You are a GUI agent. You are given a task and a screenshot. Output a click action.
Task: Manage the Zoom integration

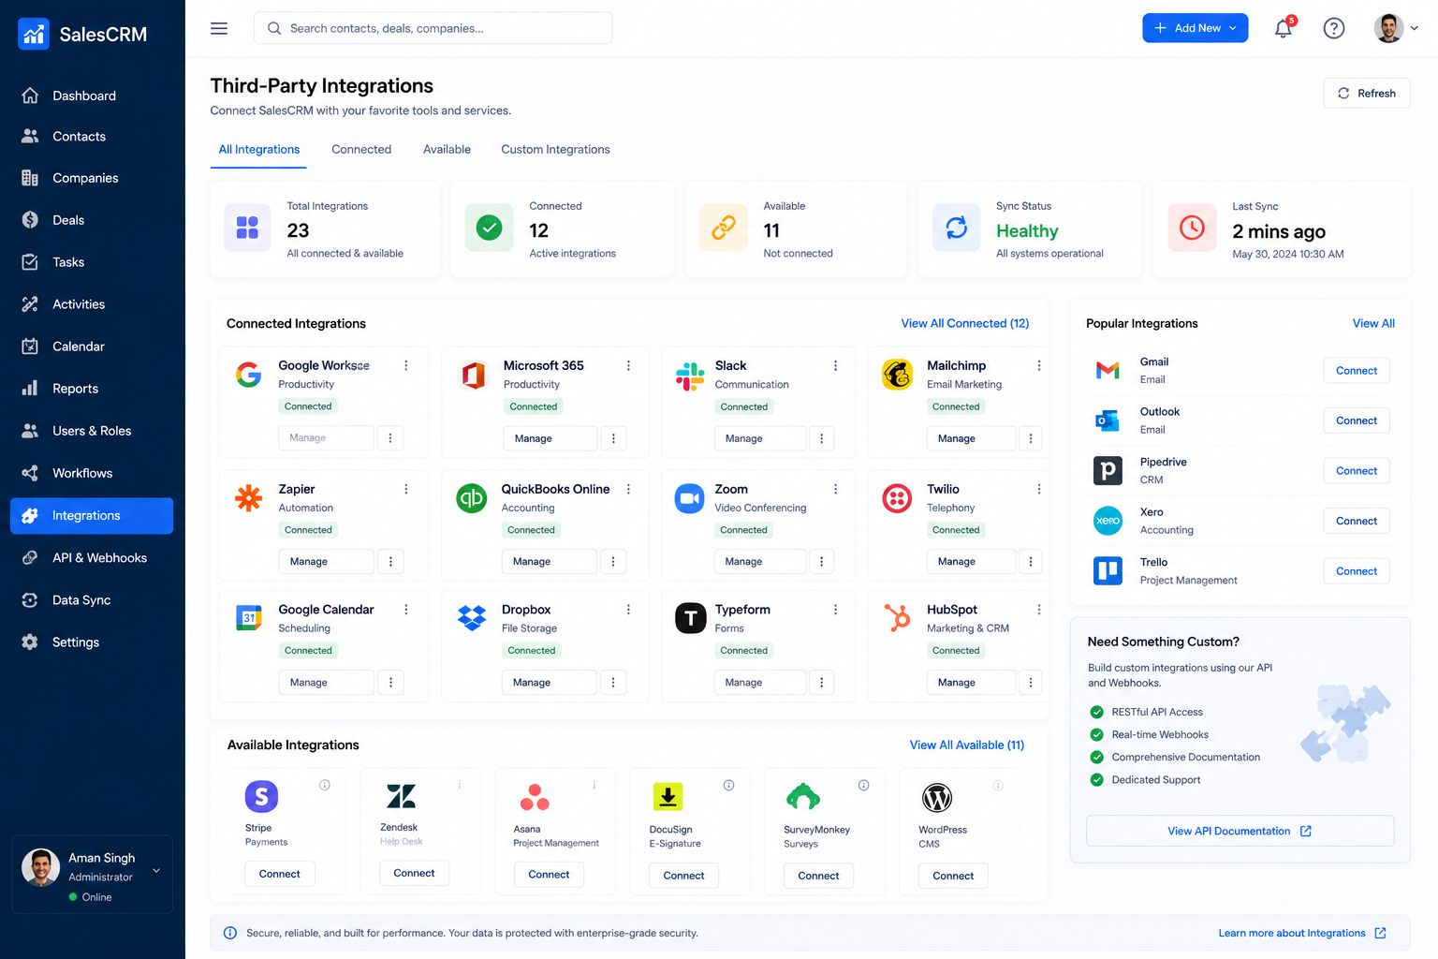click(761, 562)
